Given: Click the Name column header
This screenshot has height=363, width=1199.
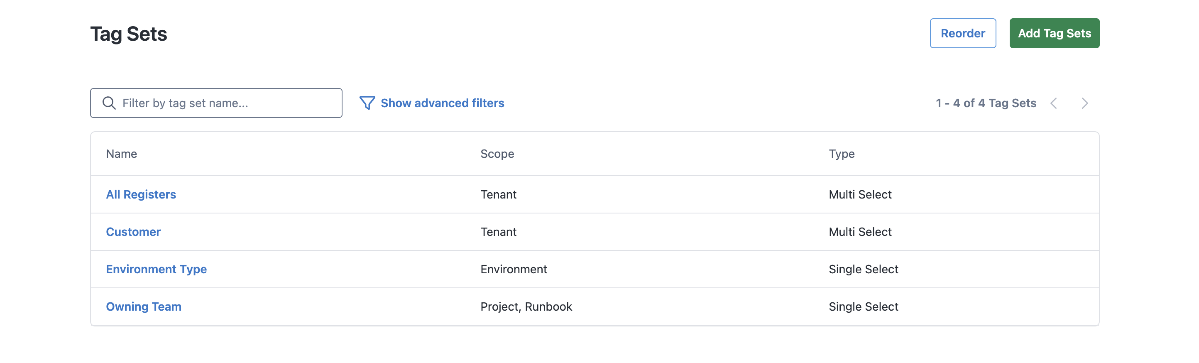Looking at the screenshot, I should [121, 154].
